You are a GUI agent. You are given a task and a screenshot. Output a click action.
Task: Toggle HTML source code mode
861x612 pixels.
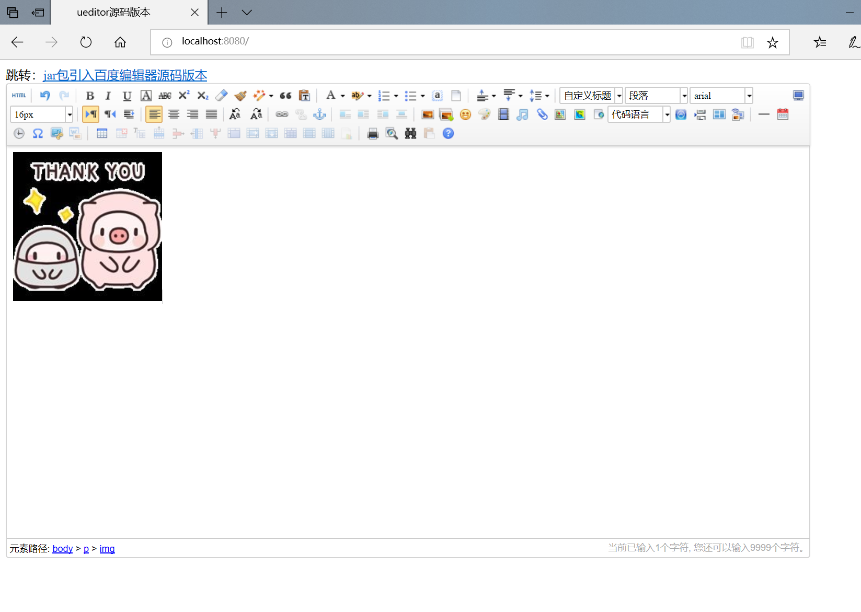tap(19, 96)
